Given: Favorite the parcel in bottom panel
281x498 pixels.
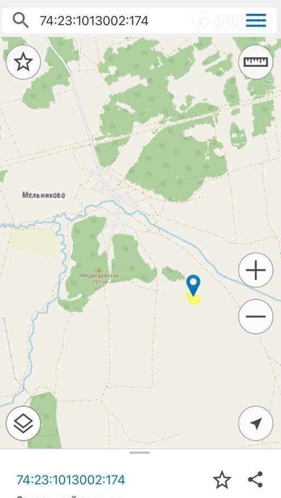Looking at the screenshot, I should coord(222,479).
